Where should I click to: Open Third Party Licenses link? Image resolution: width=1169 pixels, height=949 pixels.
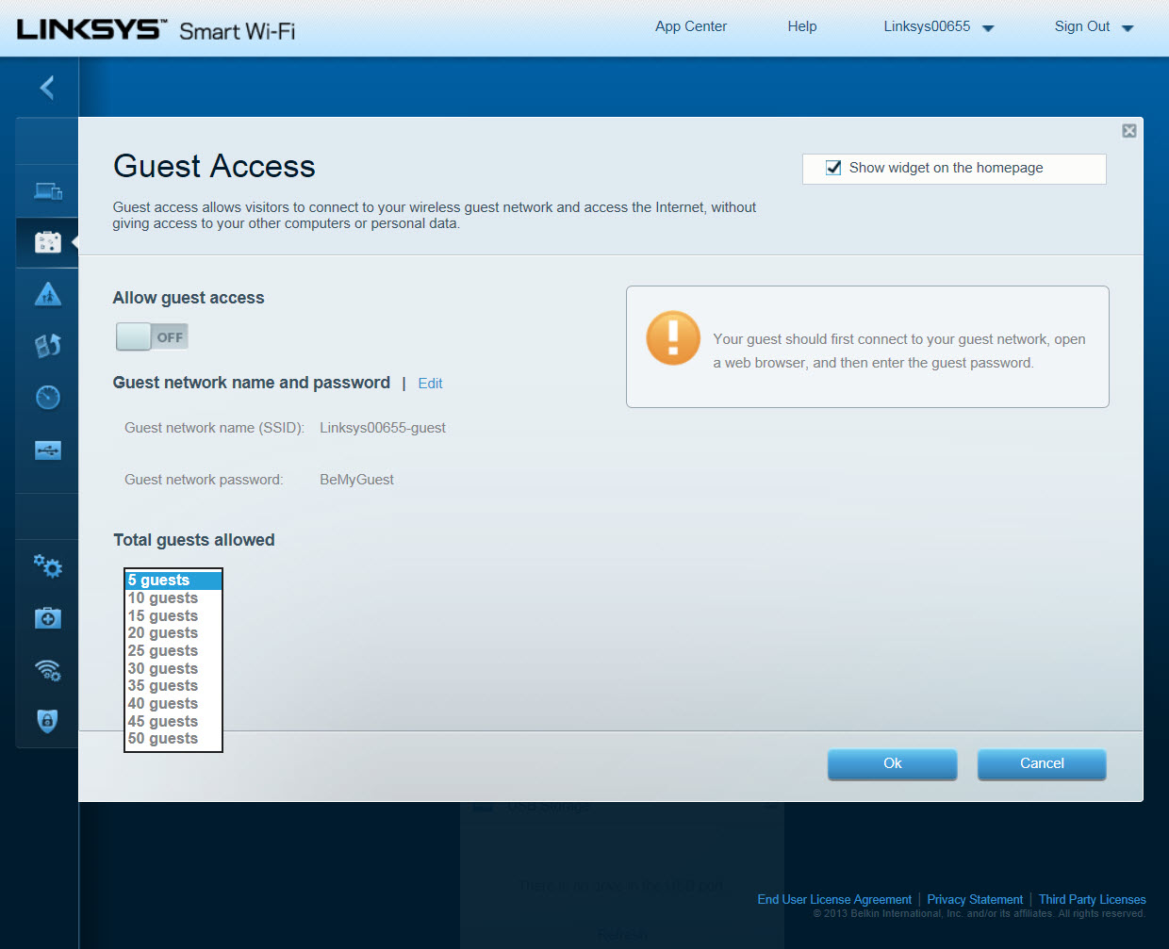point(1093,900)
